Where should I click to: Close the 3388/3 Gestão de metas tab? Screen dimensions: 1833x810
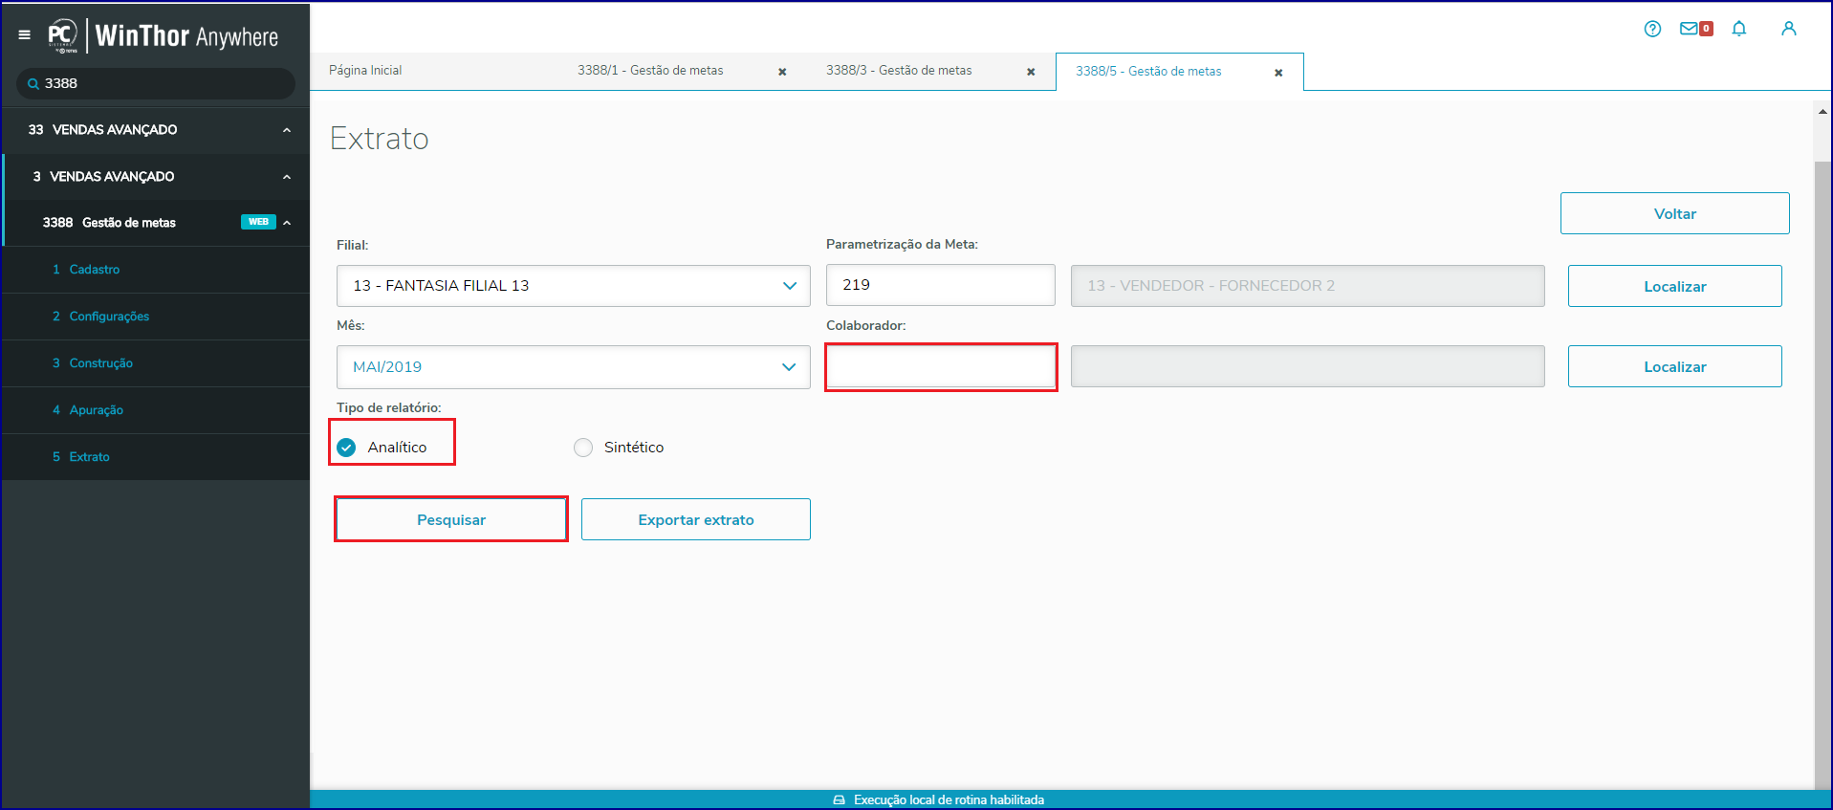(1031, 72)
